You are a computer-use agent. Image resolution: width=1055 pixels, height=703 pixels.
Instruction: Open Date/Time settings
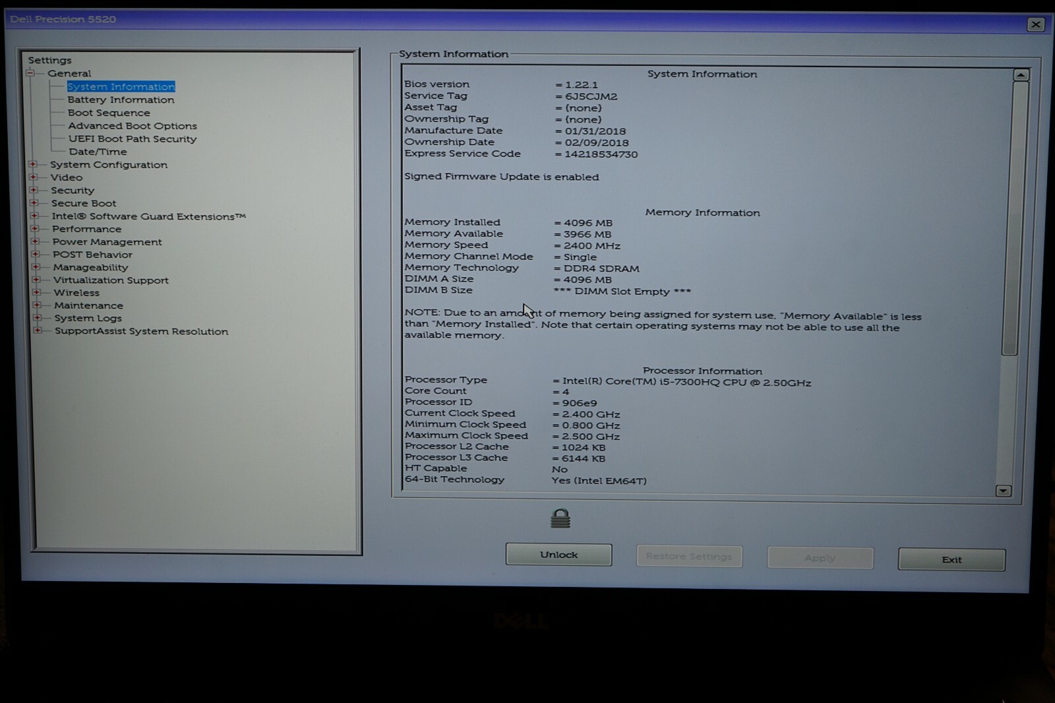click(x=98, y=152)
